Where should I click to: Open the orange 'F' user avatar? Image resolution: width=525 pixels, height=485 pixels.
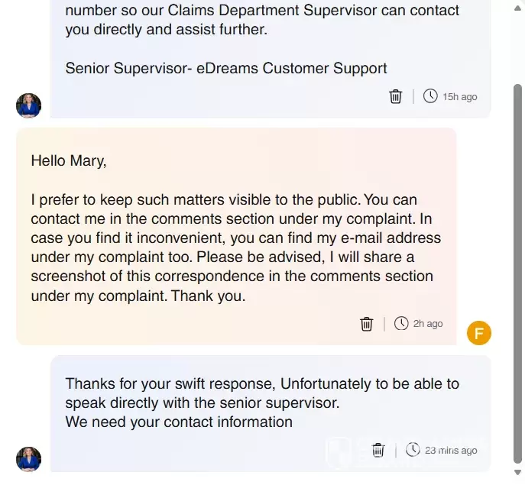coord(479,333)
